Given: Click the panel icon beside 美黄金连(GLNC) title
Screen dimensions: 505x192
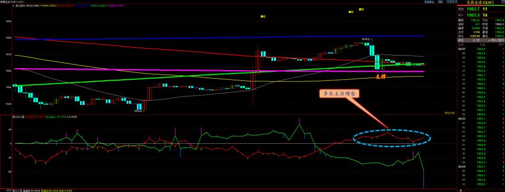Looking at the screenshot, I should [503, 2].
